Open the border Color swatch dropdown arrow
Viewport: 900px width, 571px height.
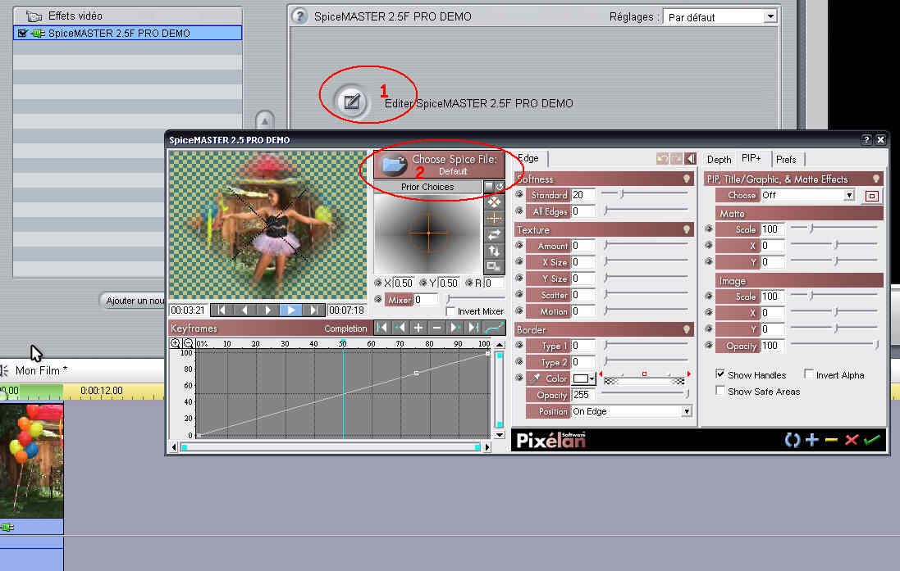click(592, 378)
